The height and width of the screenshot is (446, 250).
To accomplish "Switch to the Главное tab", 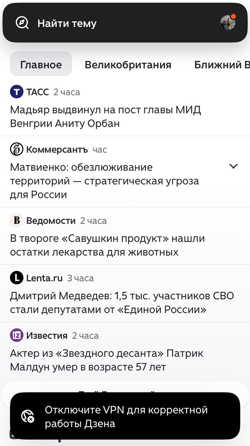I will (x=41, y=64).
